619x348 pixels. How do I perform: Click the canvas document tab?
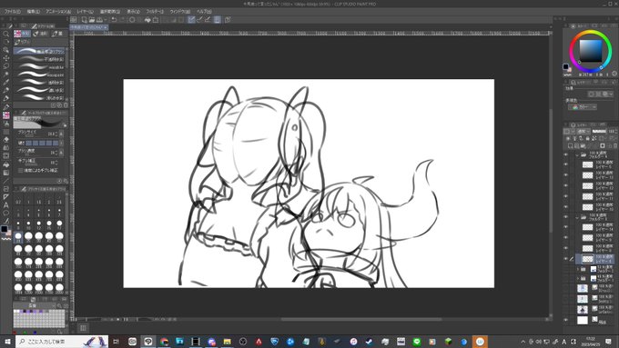pos(89,27)
